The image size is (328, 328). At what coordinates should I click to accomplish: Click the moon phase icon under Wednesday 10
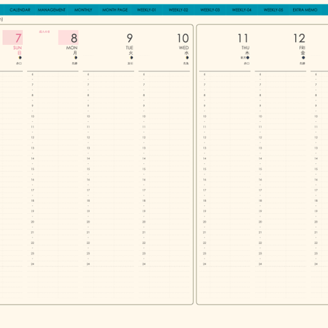point(188,58)
